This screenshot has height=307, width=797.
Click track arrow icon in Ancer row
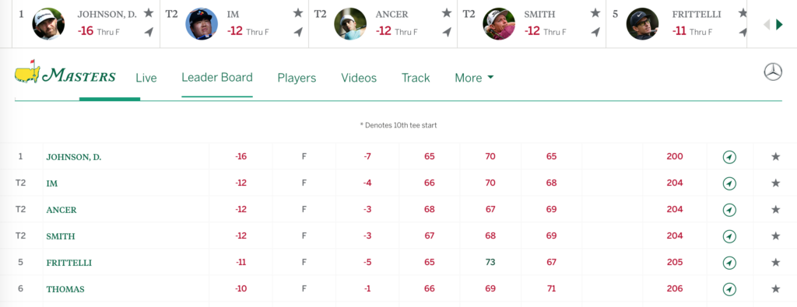729,210
